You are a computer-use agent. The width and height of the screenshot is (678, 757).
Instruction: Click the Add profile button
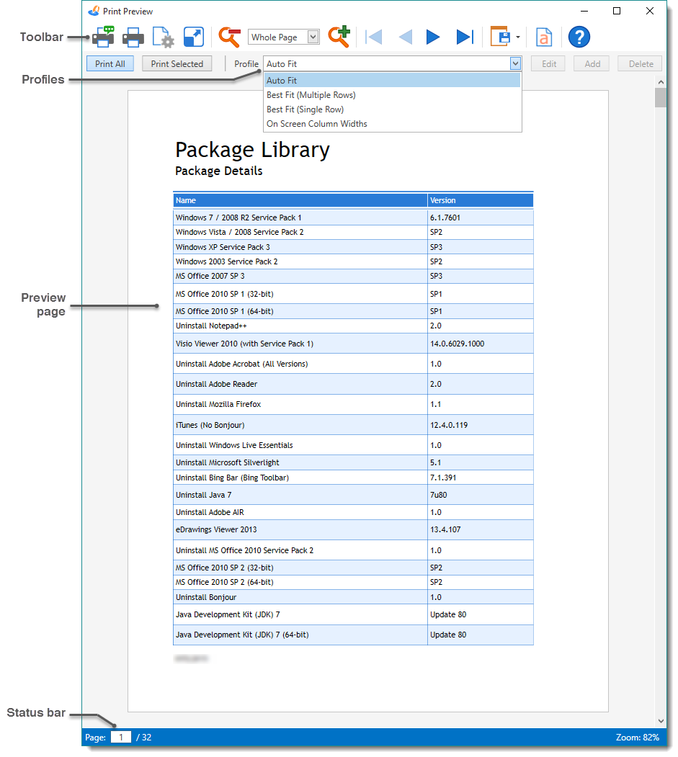[592, 63]
